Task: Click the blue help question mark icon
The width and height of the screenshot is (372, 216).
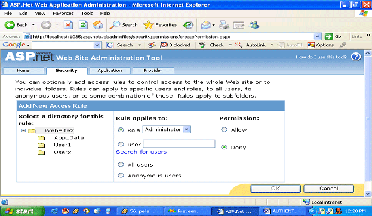Action: 356,57
